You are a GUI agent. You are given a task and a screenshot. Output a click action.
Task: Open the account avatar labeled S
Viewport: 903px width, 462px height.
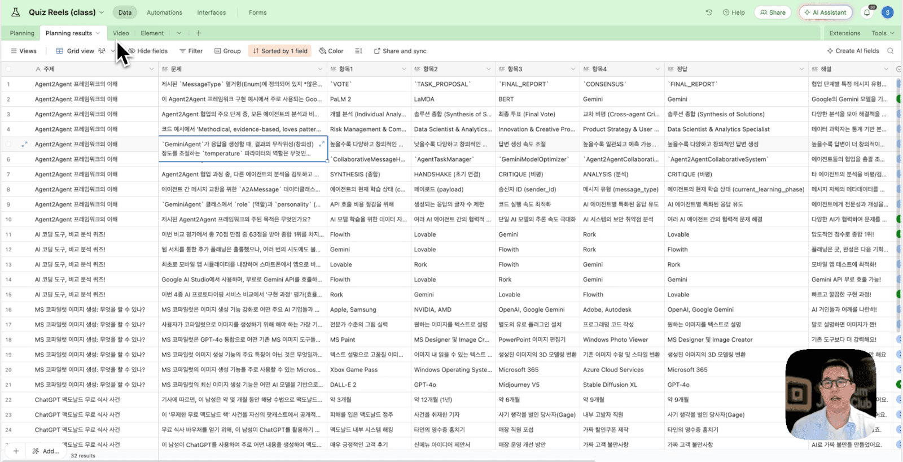point(887,12)
